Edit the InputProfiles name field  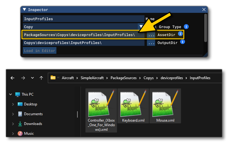(x=84, y=19)
